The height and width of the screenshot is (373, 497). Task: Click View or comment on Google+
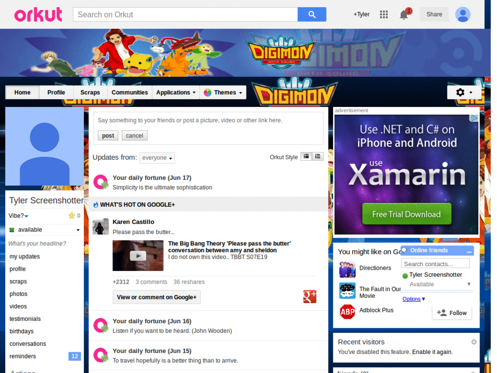coord(157,297)
